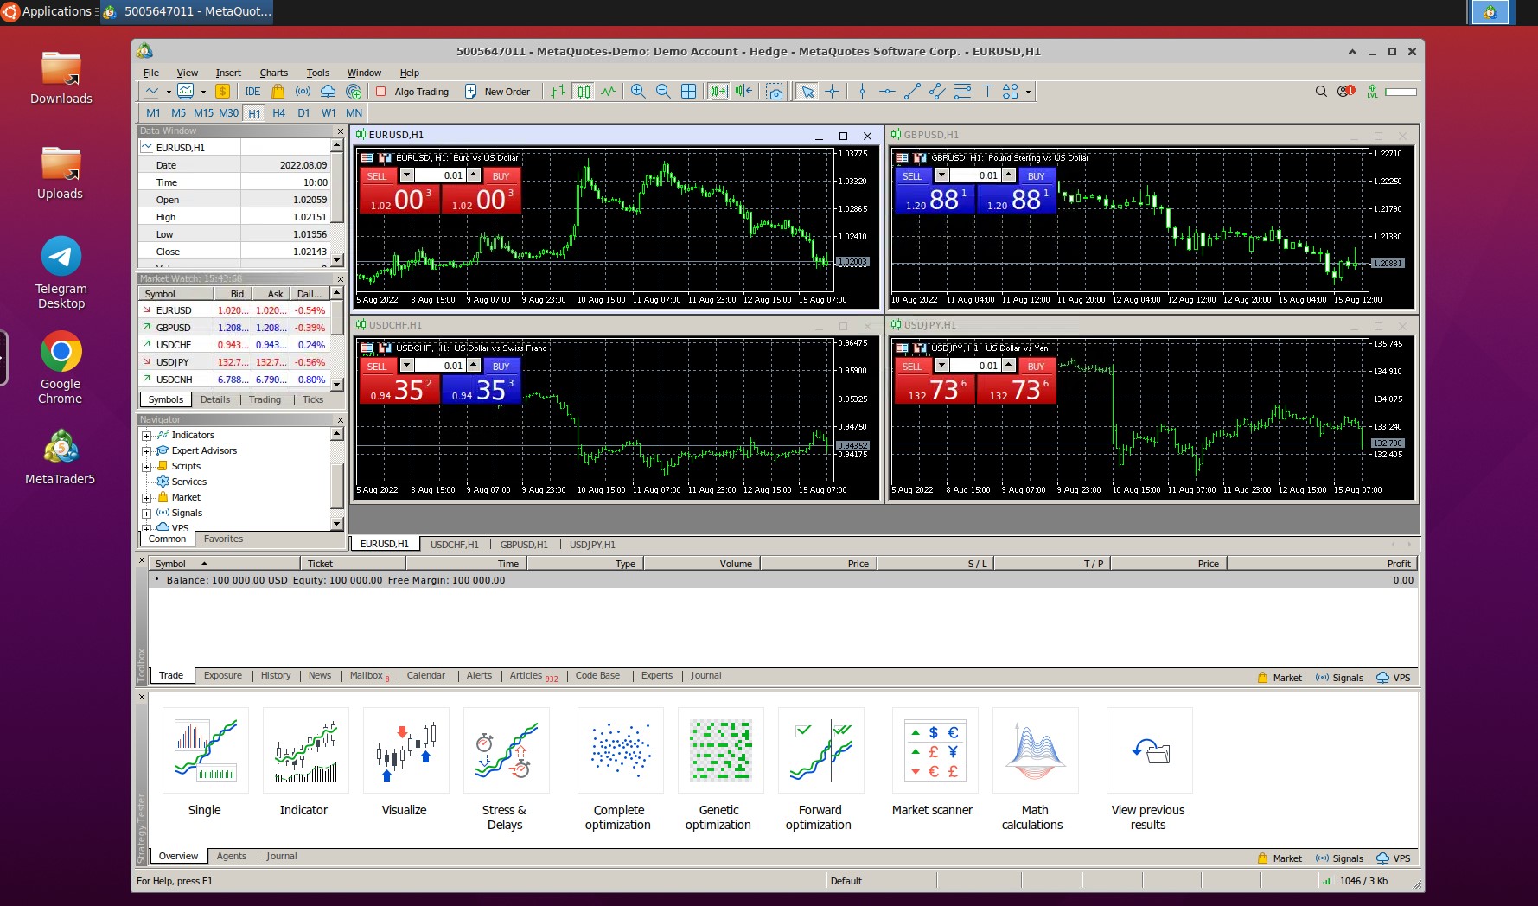Click the New Order button
1538x906 pixels.
click(x=498, y=92)
